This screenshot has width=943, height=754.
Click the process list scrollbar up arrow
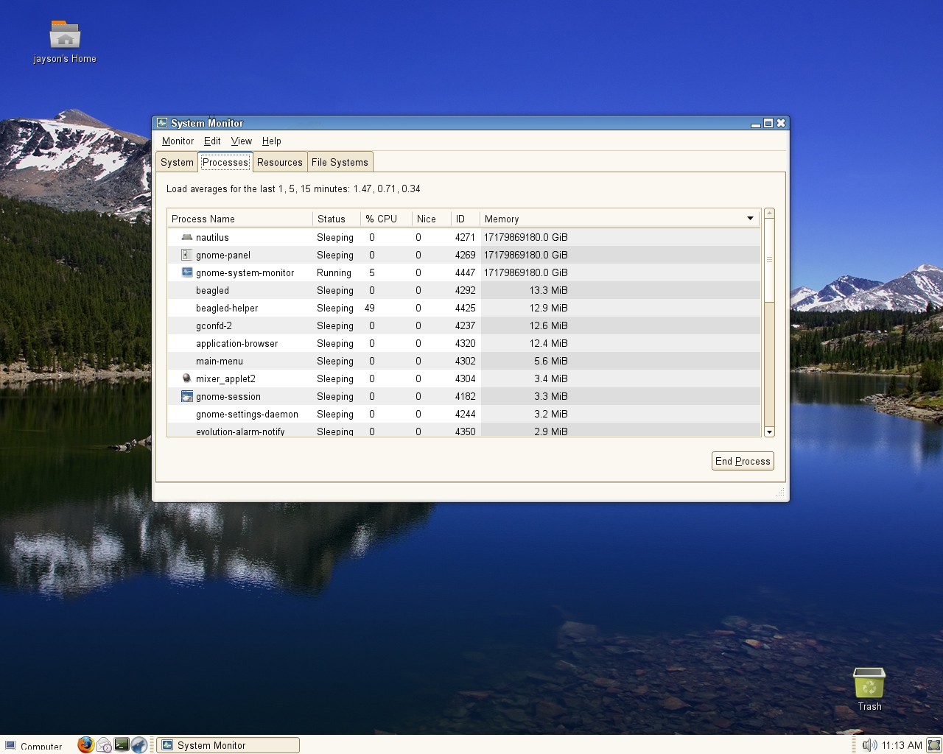point(769,214)
